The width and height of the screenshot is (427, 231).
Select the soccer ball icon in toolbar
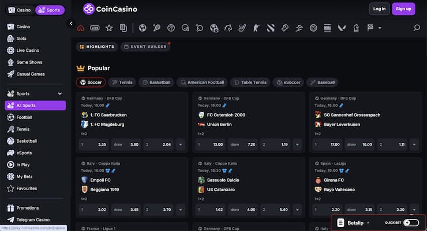point(143,28)
